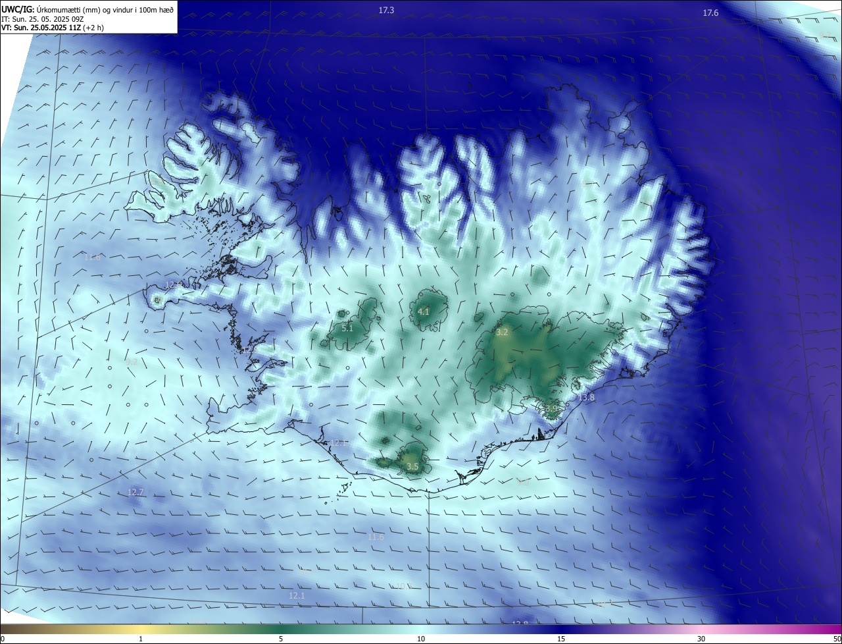Click the '1' tick label on the color scale
The height and width of the screenshot is (644, 842).
[141, 639]
